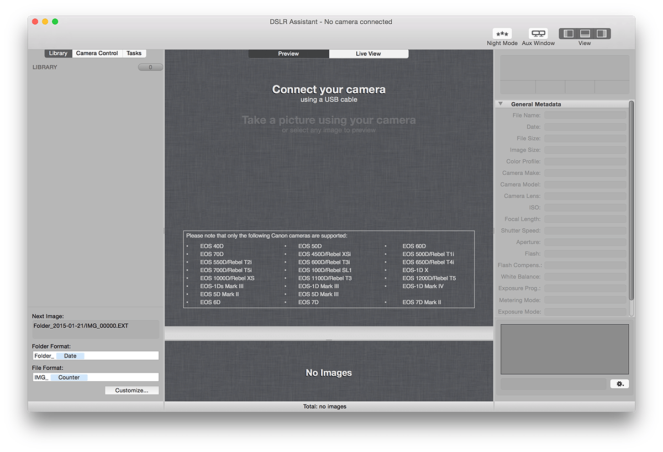Click "EOS 700D/Rebel T5i" list entry
Image resolution: width=663 pixels, height=452 pixels.
[x=226, y=270]
